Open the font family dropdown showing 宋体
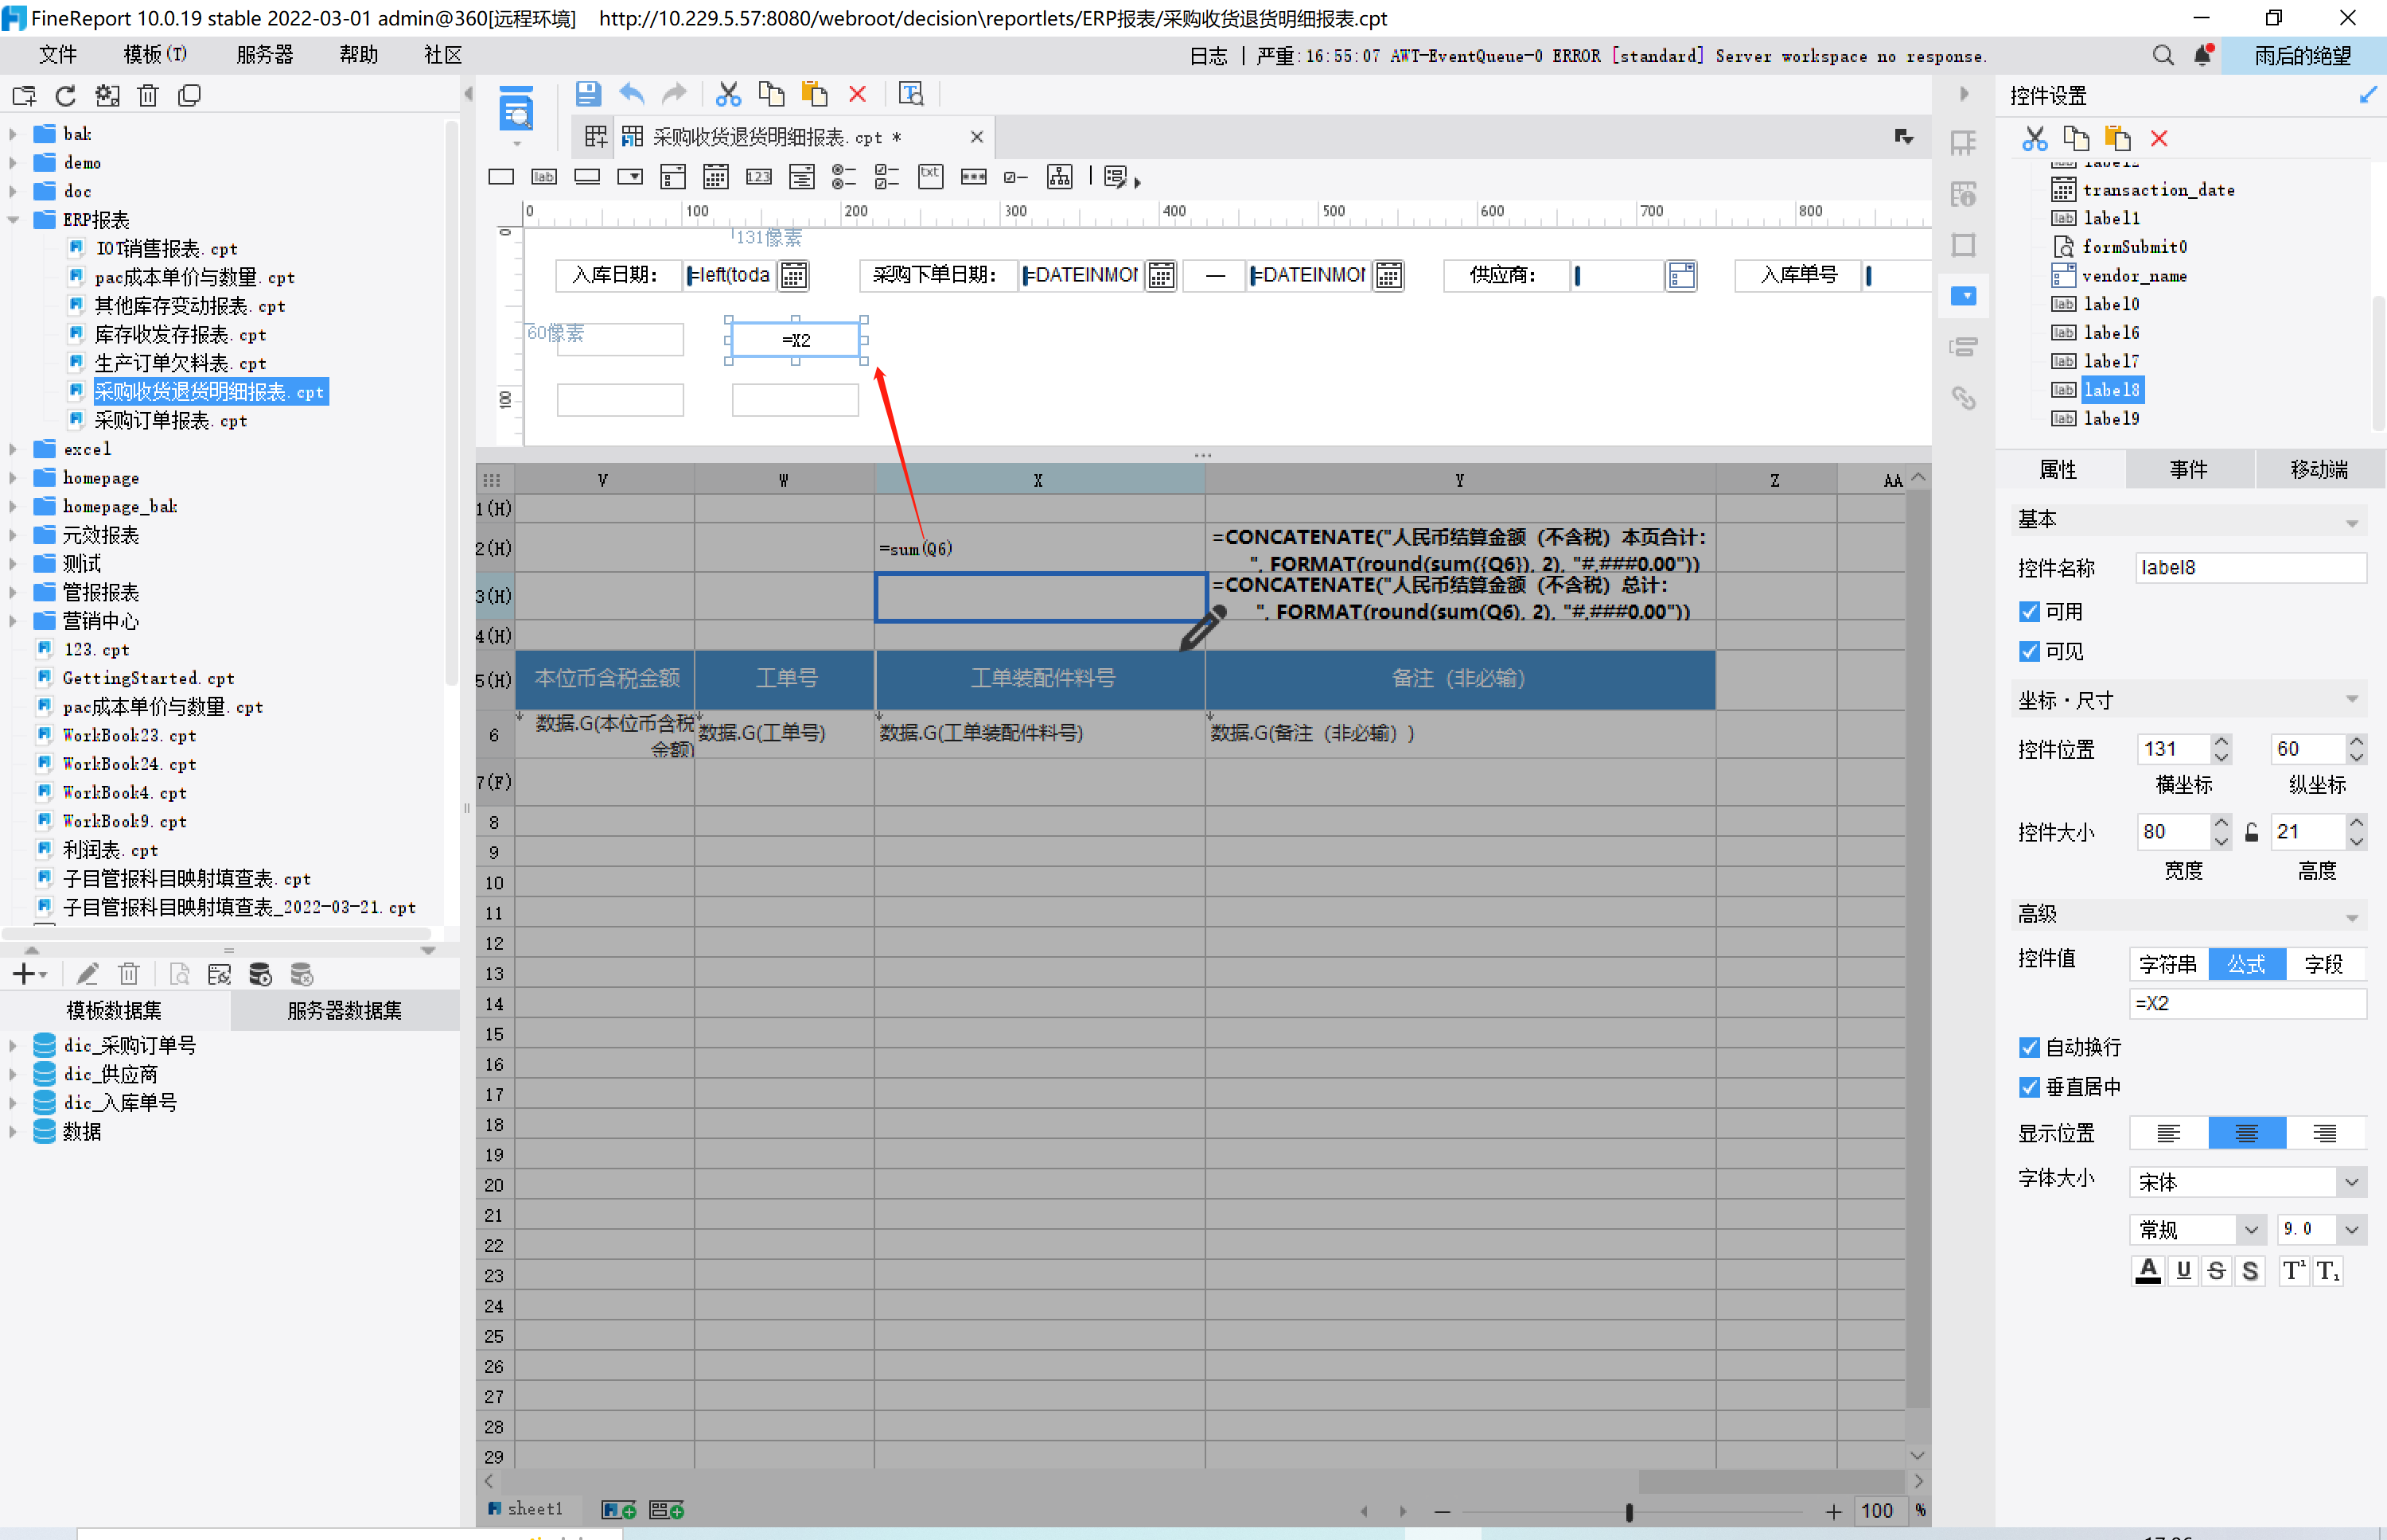The image size is (2387, 1540). tap(2351, 1182)
